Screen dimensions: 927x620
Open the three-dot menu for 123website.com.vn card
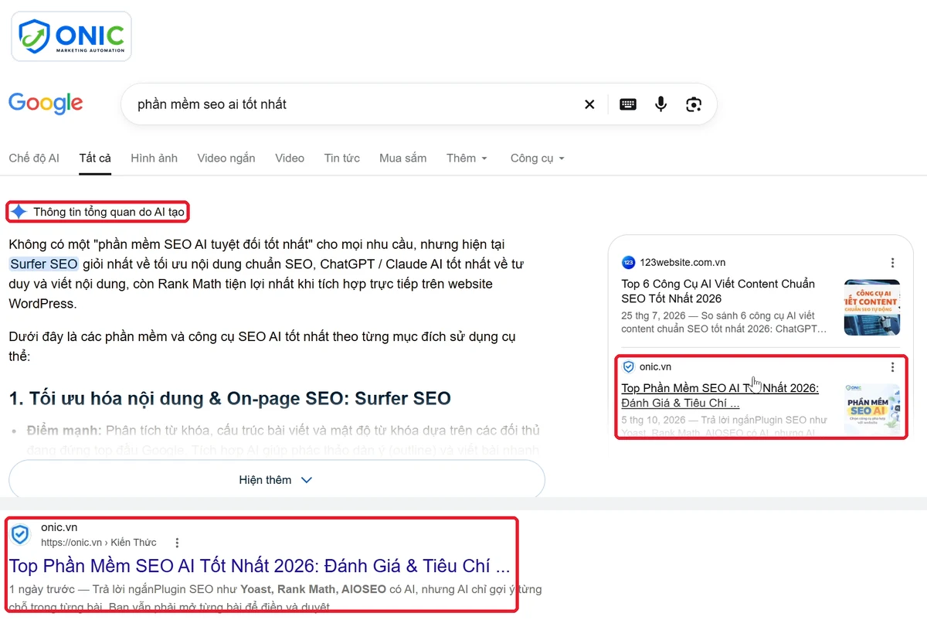click(x=892, y=263)
